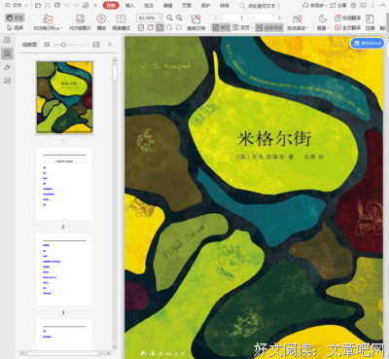Select the 保护 tab

[205, 6]
